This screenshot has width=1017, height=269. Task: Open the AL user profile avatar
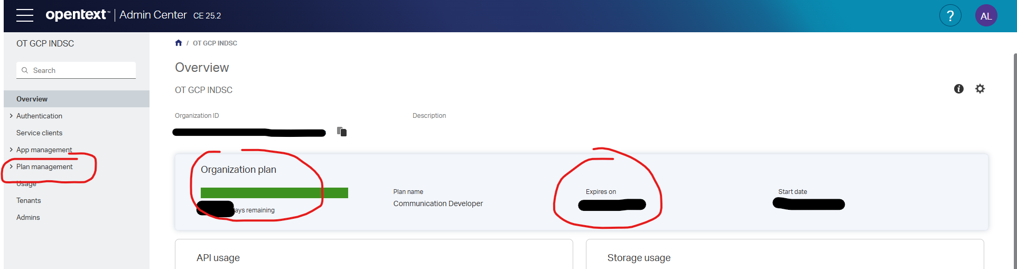coord(986,15)
